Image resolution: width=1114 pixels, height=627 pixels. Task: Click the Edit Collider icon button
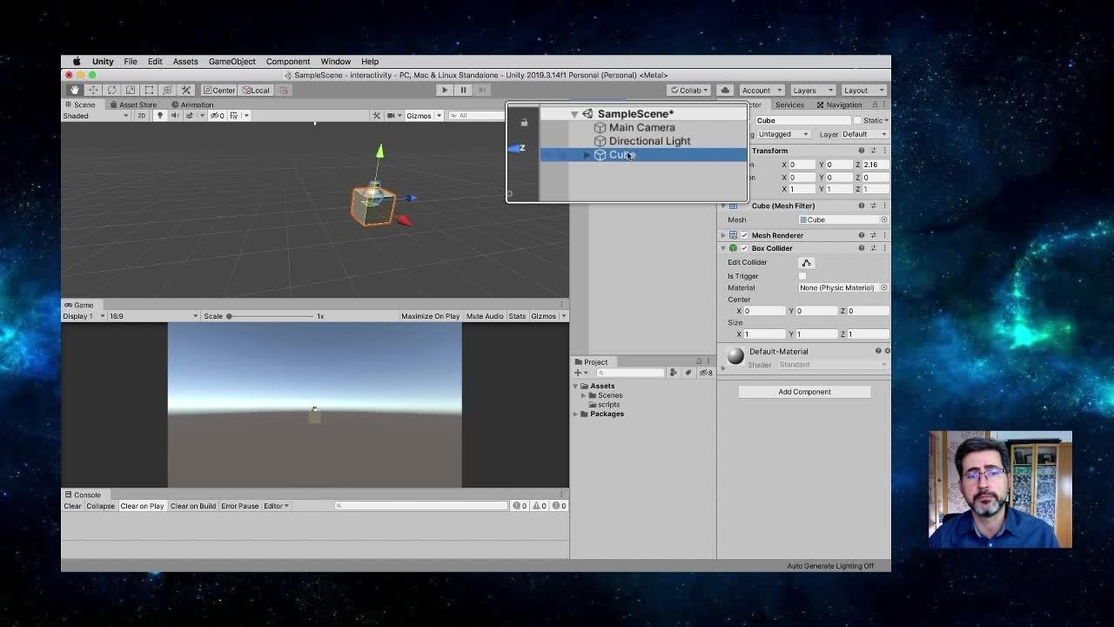coord(806,262)
